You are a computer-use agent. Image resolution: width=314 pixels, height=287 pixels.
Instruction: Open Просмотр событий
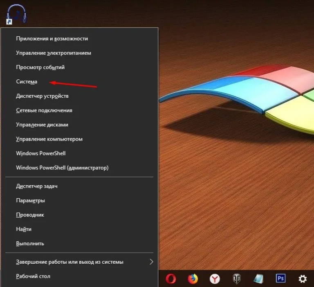(x=79, y=67)
